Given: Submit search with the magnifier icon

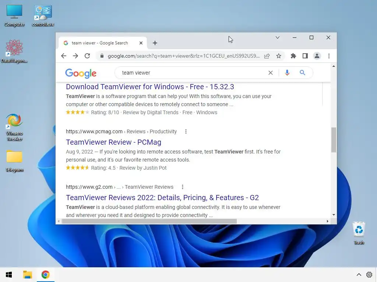Looking at the screenshot, I should click(303, 73).
